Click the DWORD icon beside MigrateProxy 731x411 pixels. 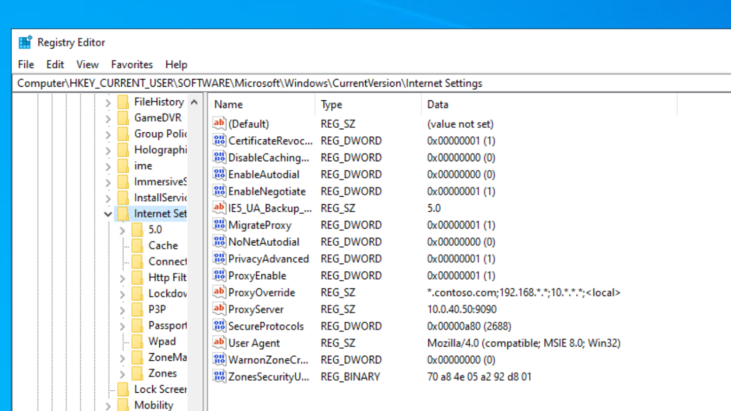[x=219, y=225]
